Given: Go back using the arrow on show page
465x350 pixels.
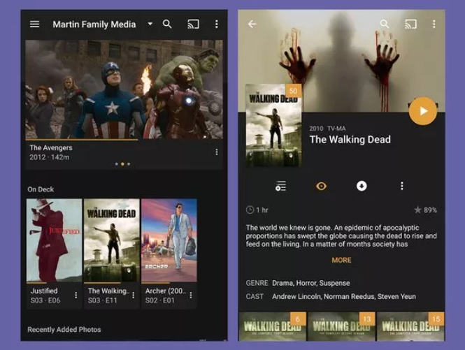Looking at the screenshot, I should (x=252, y=24).
